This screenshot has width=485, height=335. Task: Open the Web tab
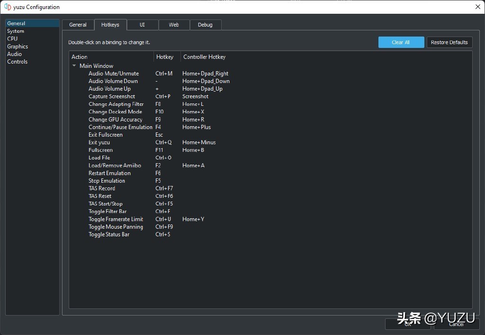tap(174, 25)
